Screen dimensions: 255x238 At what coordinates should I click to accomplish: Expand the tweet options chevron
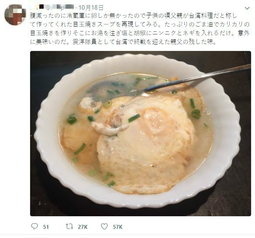(247, 8)
